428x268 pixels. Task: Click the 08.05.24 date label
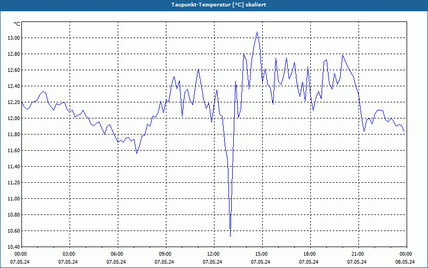(405, 262)
